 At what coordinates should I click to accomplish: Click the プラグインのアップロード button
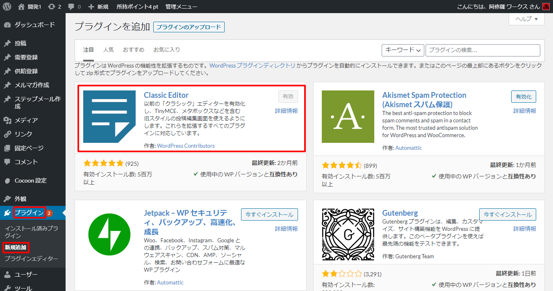tap(189, 27)
